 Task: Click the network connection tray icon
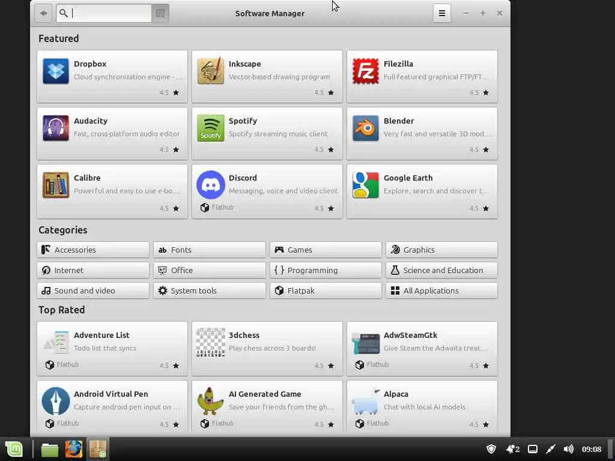(551, 449)
